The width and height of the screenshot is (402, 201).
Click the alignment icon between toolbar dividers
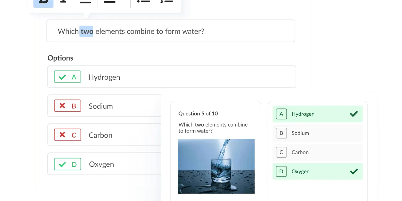click(x=110, y=2)
